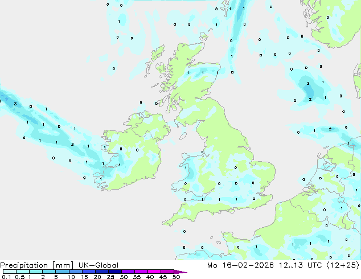This screenshot has height=279, width=361.
Task: Click the '12..13 UTC' time label
Action: tap(300, 265)
